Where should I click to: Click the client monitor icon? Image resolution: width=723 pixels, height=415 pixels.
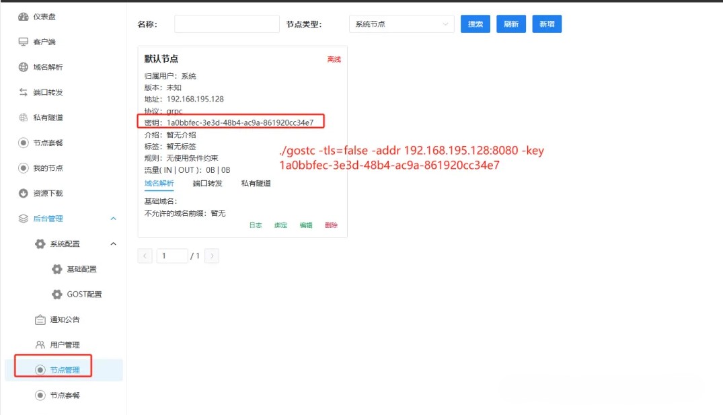tap(24, 42)
